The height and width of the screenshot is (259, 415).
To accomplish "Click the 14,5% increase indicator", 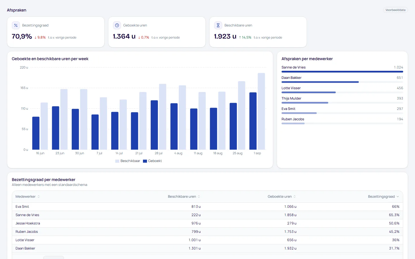I will [x=245, y=37].
